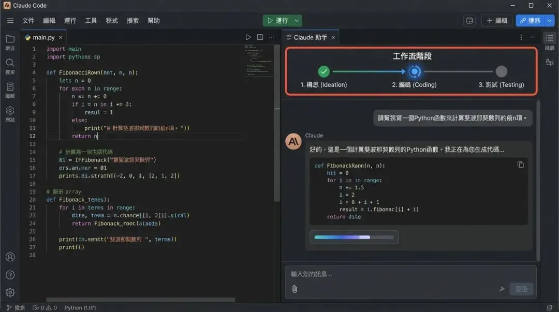Minimize the assistant panel with dash icon

[x=532, y=37]
